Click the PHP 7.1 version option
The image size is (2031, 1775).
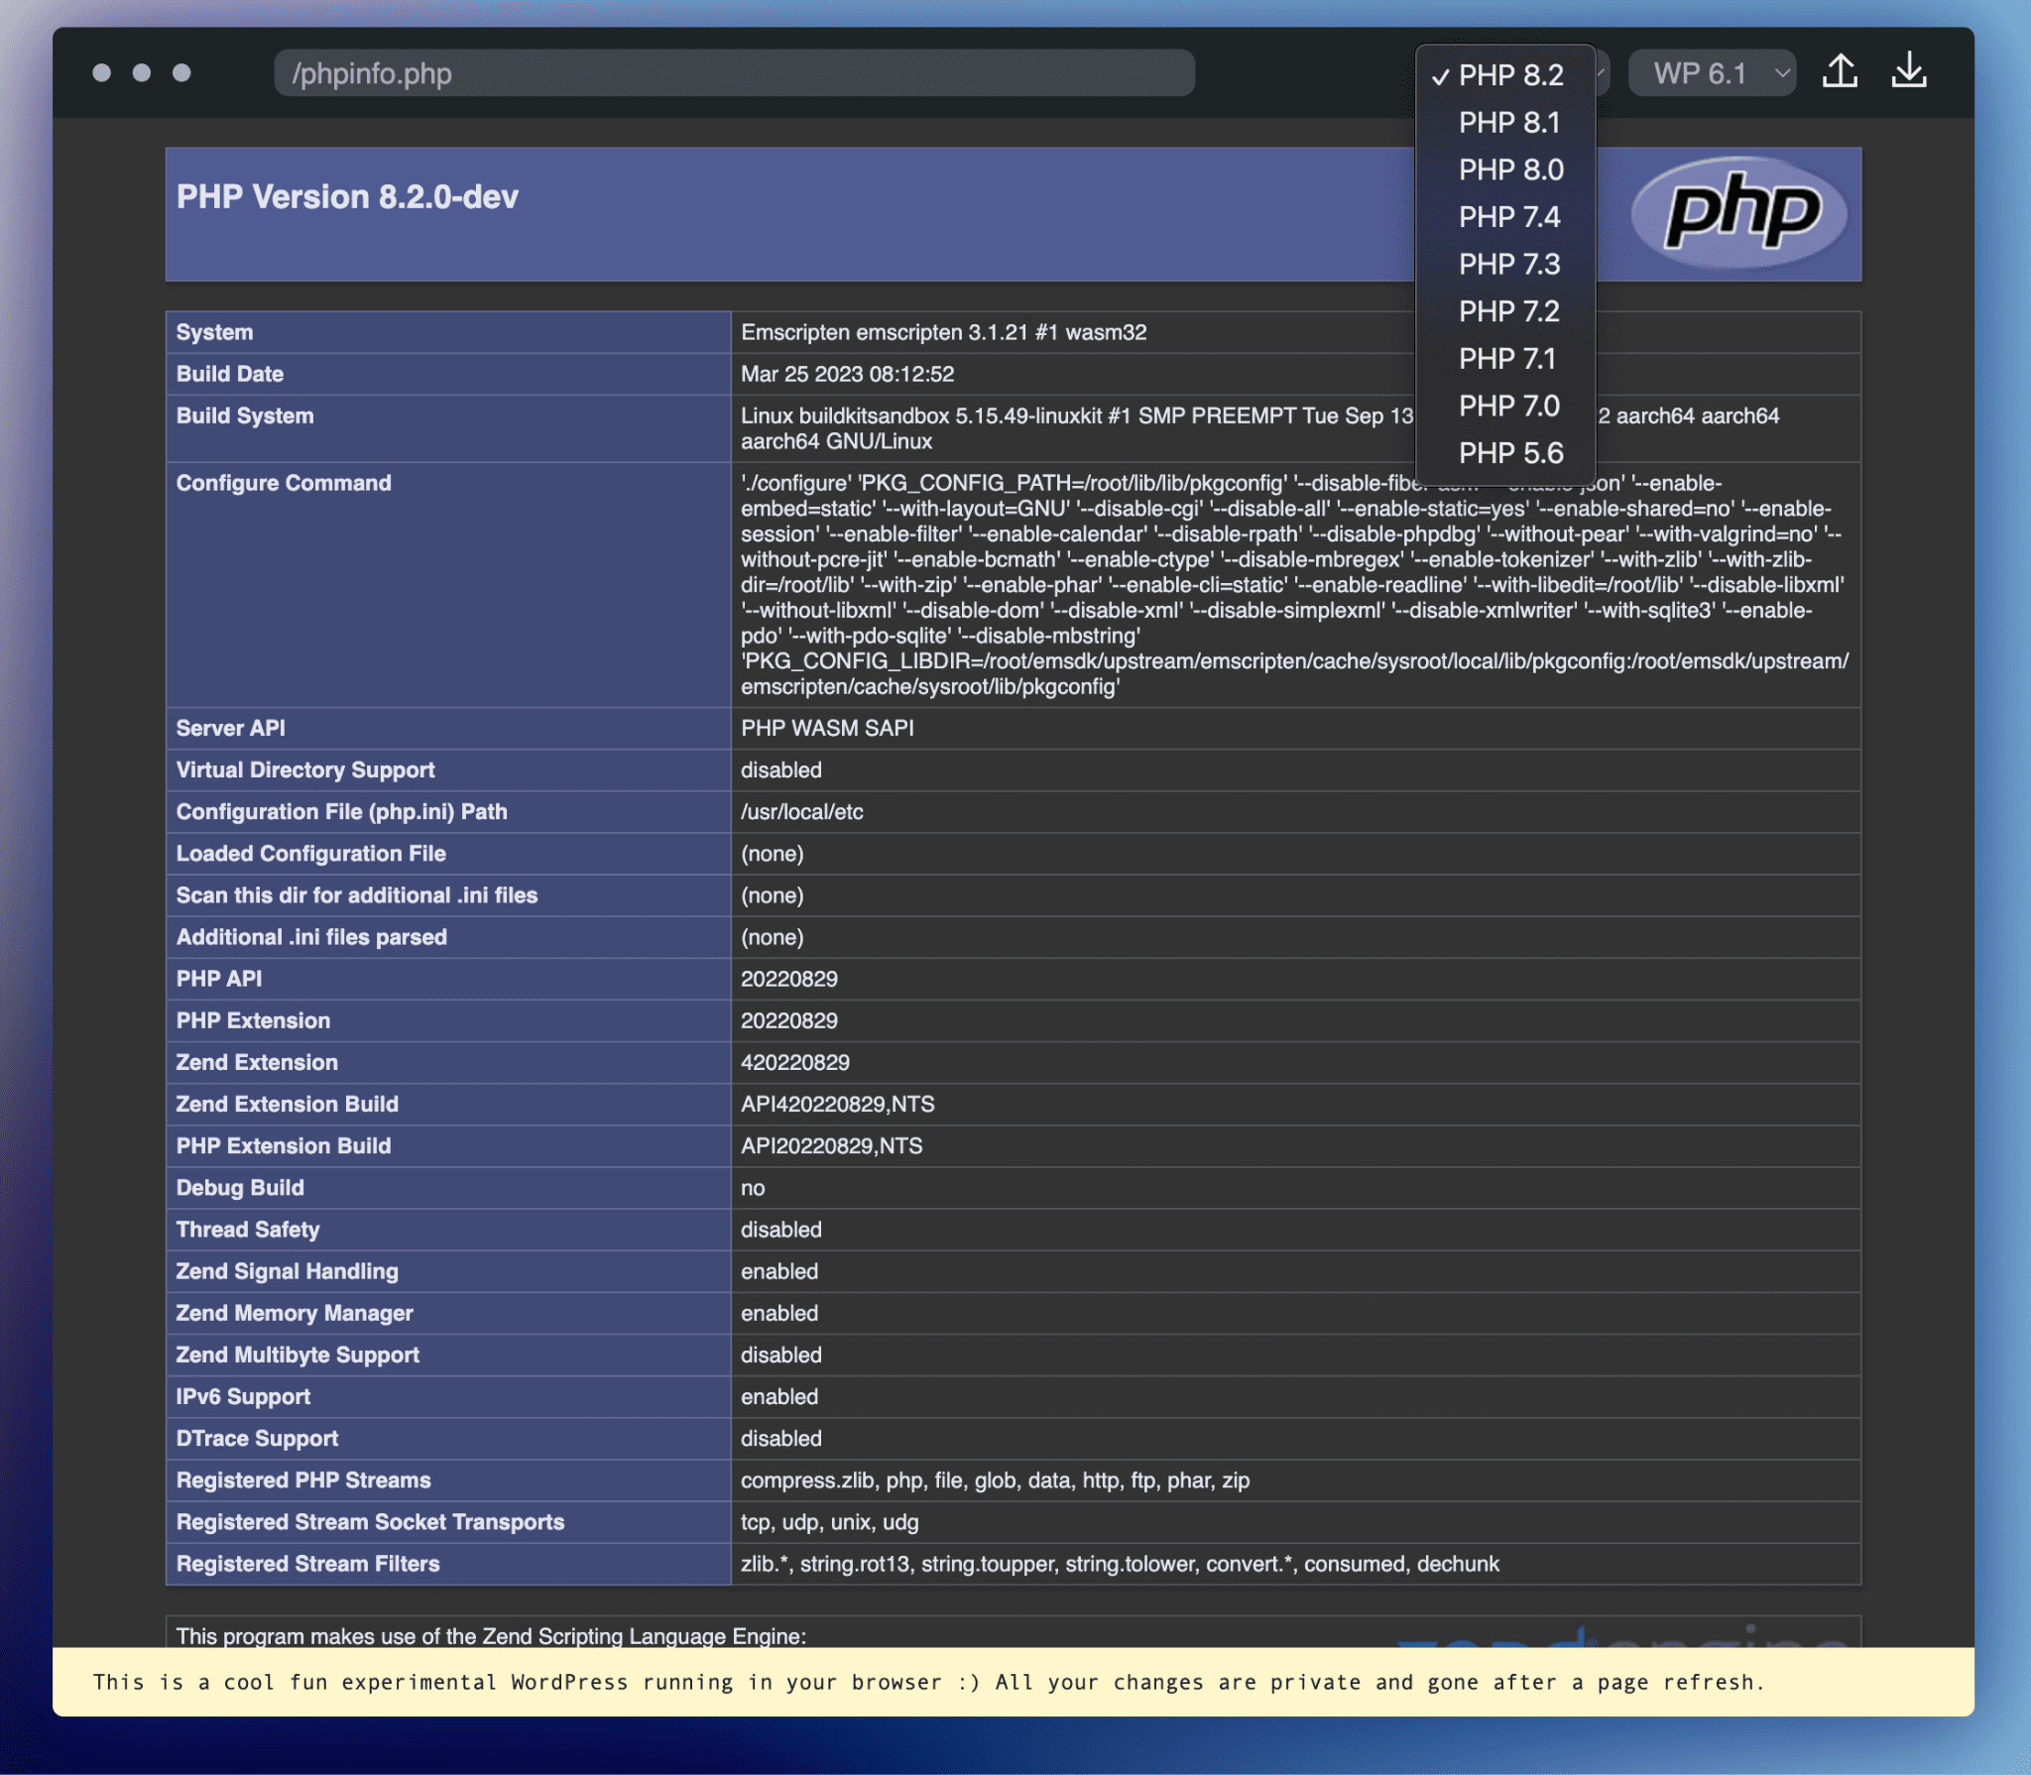pyautogui.click(x=1507, y=359)
